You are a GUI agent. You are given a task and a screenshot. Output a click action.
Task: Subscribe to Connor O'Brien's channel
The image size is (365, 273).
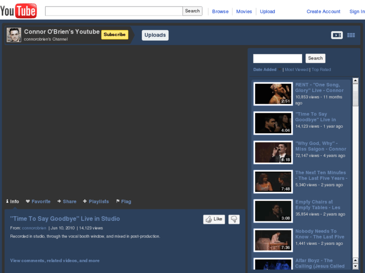114,35
